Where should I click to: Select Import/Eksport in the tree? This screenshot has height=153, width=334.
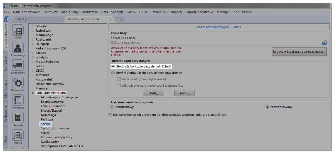[51, 111]
